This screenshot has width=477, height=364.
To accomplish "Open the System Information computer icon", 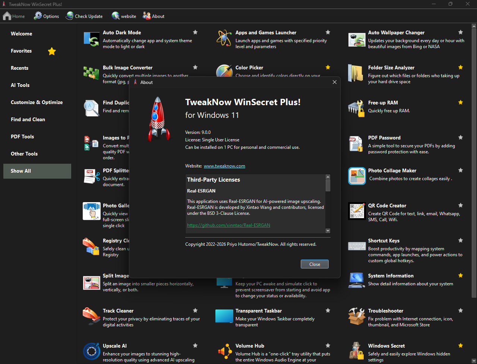I will [357, 280].
